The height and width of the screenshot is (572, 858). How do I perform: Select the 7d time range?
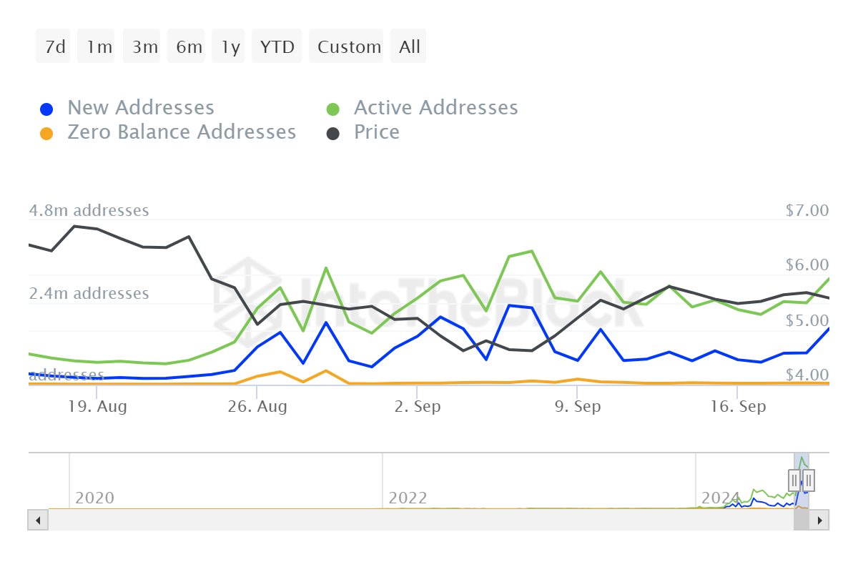tap(55, 47)
